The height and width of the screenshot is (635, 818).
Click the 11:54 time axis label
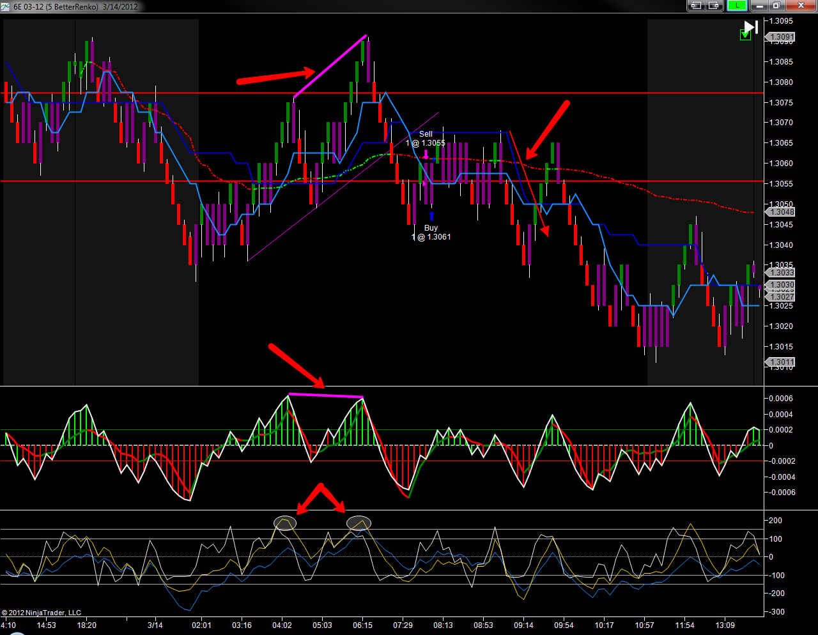(x=684, y=625)
